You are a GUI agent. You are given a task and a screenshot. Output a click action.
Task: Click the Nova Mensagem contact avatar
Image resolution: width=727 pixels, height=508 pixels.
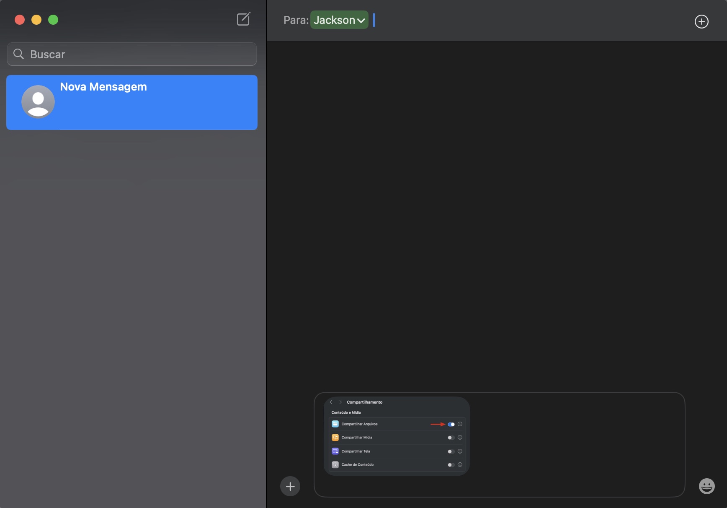38,102
